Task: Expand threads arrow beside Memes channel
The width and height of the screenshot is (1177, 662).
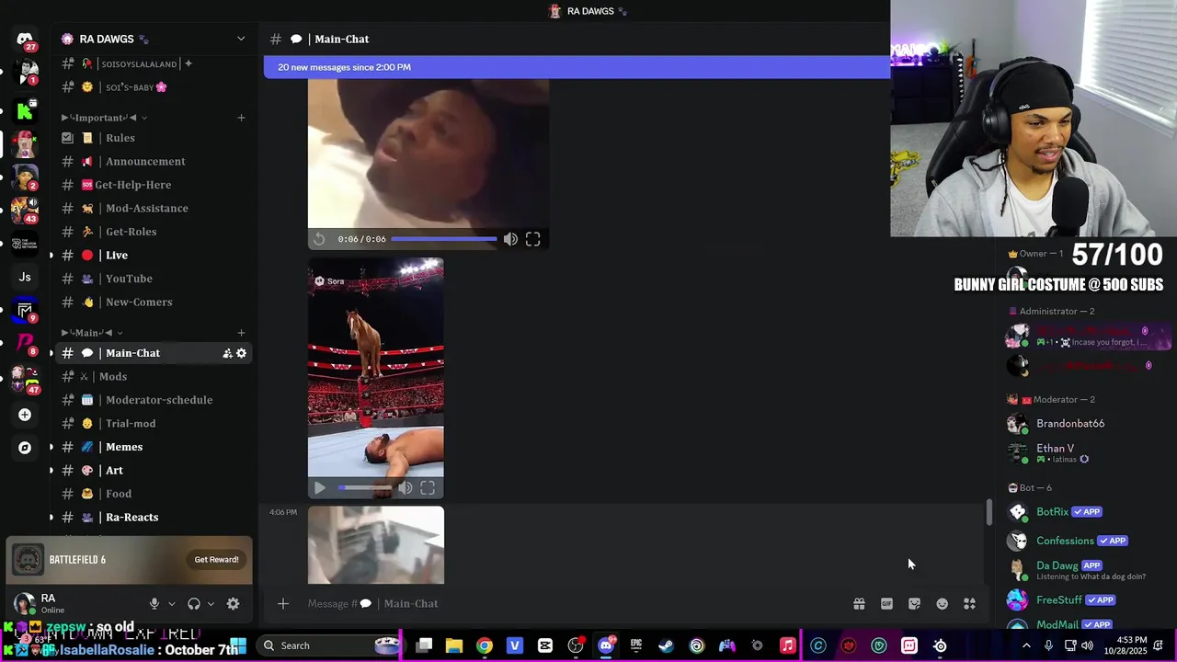Action: [51, 447]
